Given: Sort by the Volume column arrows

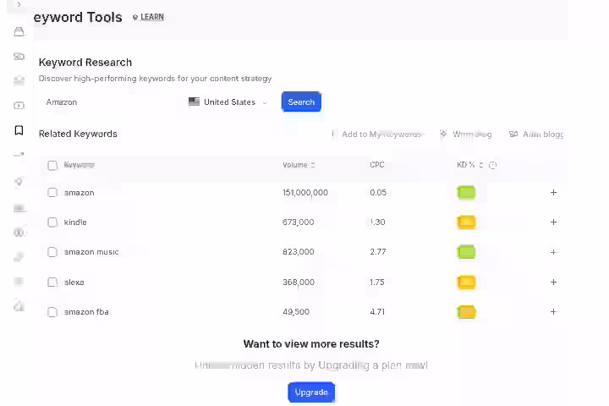Looking at the screenshot, I should [313, 165].
